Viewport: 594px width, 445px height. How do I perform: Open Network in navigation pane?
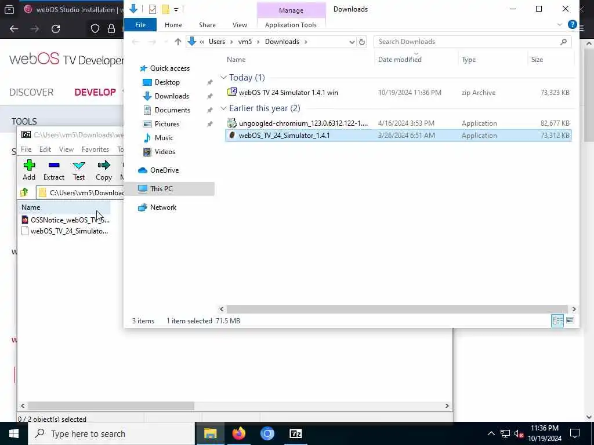163,207
